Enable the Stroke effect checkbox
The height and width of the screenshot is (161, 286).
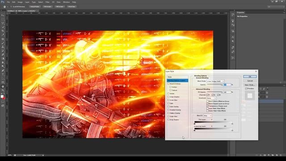click(168, 93)
